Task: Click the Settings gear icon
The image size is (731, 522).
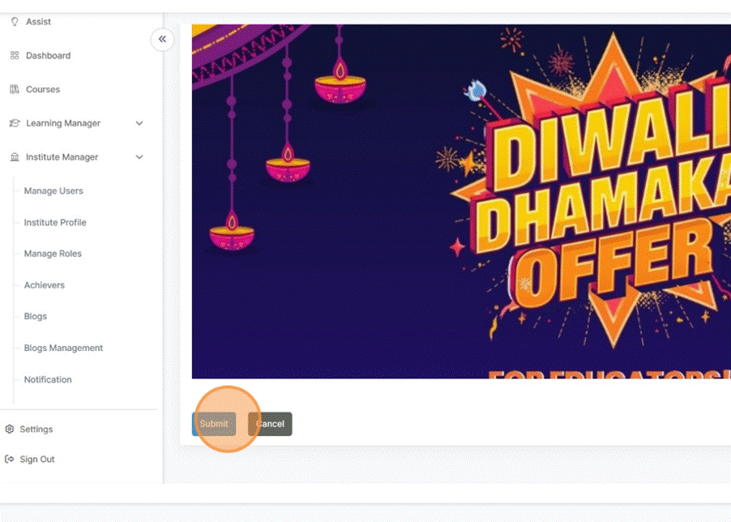Action: 10,430
